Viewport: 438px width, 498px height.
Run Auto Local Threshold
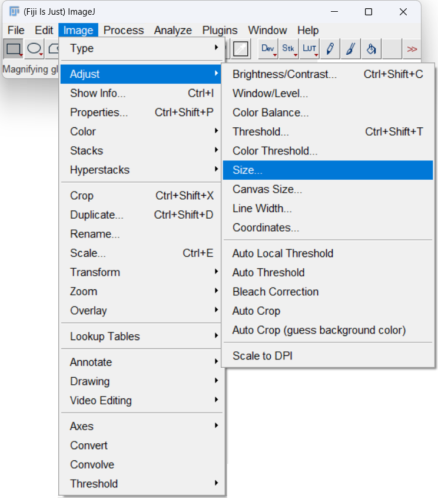click(328, 253)
